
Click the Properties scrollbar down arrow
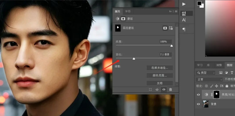[177, 84]
